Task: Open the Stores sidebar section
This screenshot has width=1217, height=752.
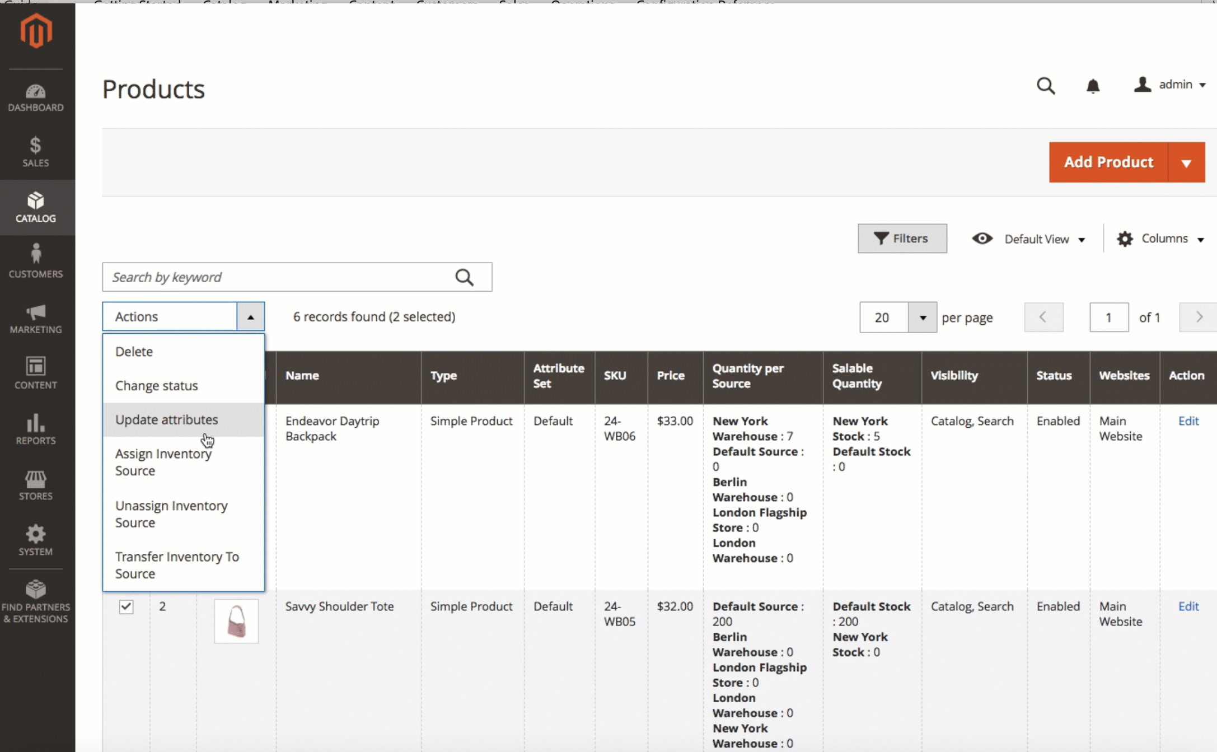Action: [36, 485]
